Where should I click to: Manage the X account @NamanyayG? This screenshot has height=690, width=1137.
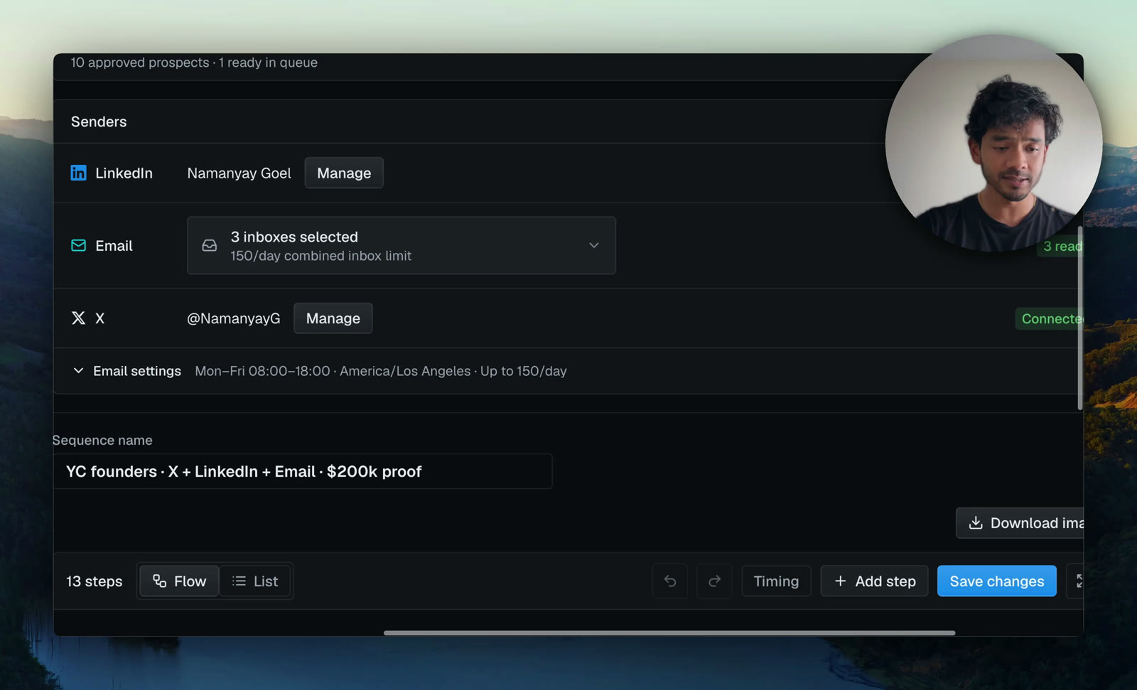tap(333, 318)
